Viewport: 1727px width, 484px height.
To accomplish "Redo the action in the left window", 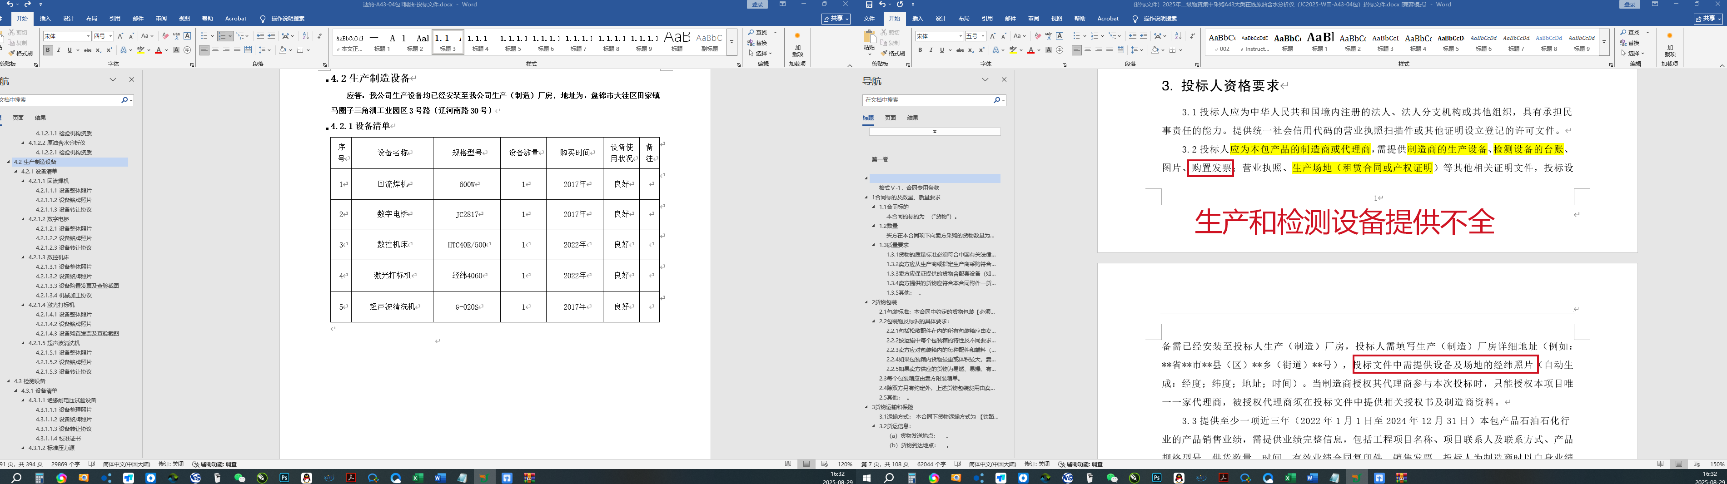I will pyautogui.click(x=28, y=5).
